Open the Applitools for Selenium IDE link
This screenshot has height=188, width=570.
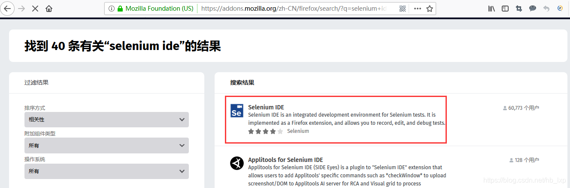(285, 160)
